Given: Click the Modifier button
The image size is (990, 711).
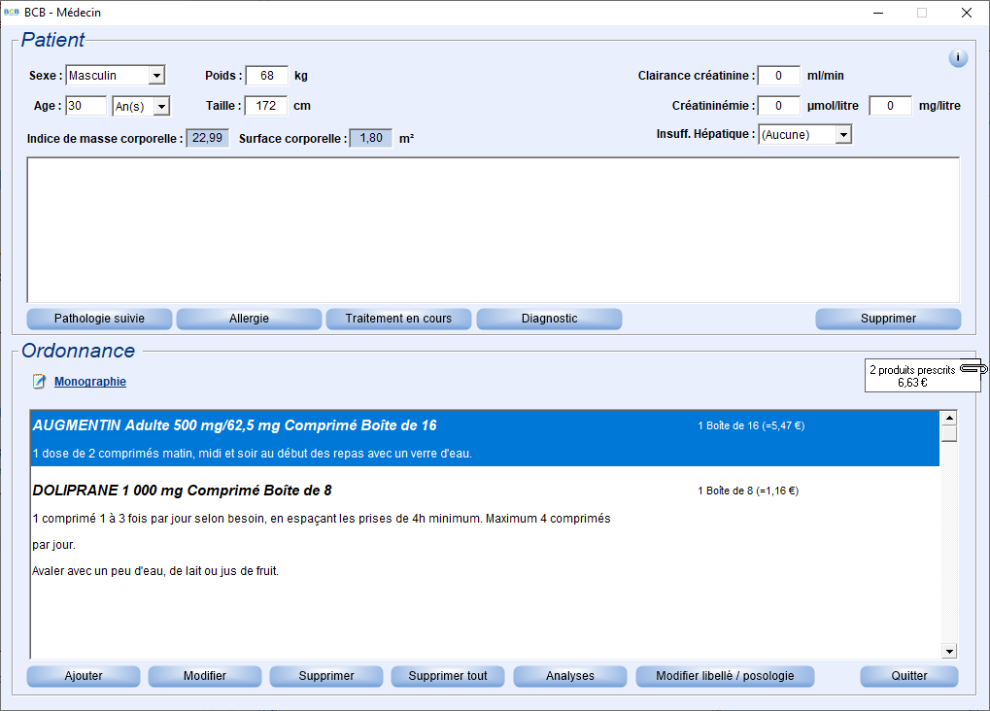Looking at the screenshot, I should point(205,676).
